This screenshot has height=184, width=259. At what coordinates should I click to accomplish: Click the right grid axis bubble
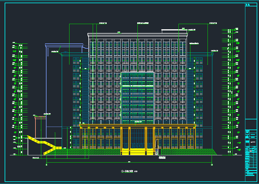212,165
